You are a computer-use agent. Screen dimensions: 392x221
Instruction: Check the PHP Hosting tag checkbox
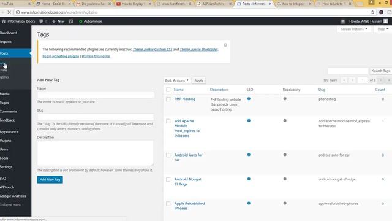tap(168, 99)
